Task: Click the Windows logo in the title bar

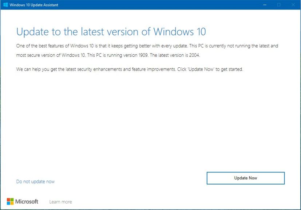Action: (x=5, y=5)
